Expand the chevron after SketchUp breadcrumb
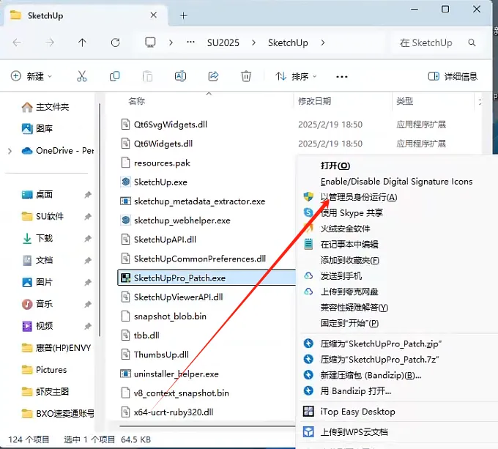This screenshot has height=449, width=498. coord(323,42)
